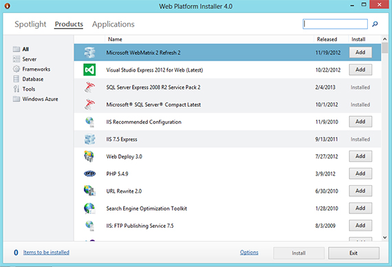Add Search Engine Optimization Toolkit
The image size is (392, 267).
point(360,209)
